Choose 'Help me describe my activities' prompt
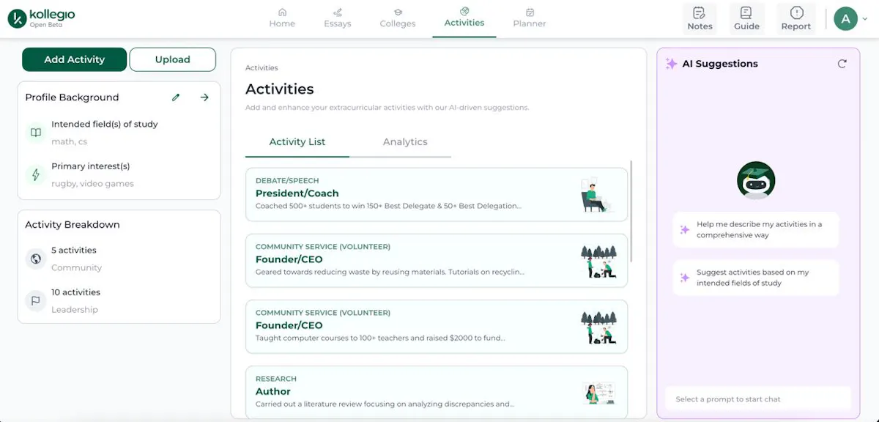879x422 pixels. pos(756,230)
